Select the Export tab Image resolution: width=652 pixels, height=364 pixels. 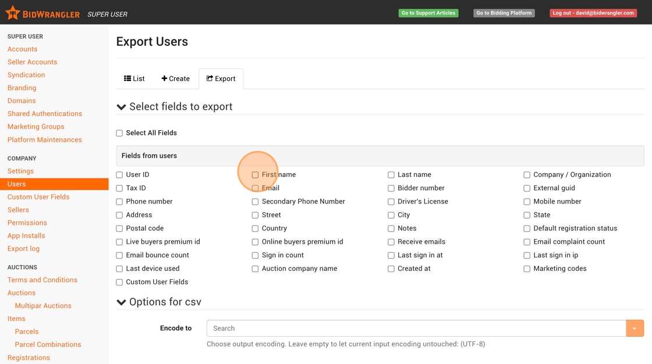pyautogui.click(x=221, y=78)
